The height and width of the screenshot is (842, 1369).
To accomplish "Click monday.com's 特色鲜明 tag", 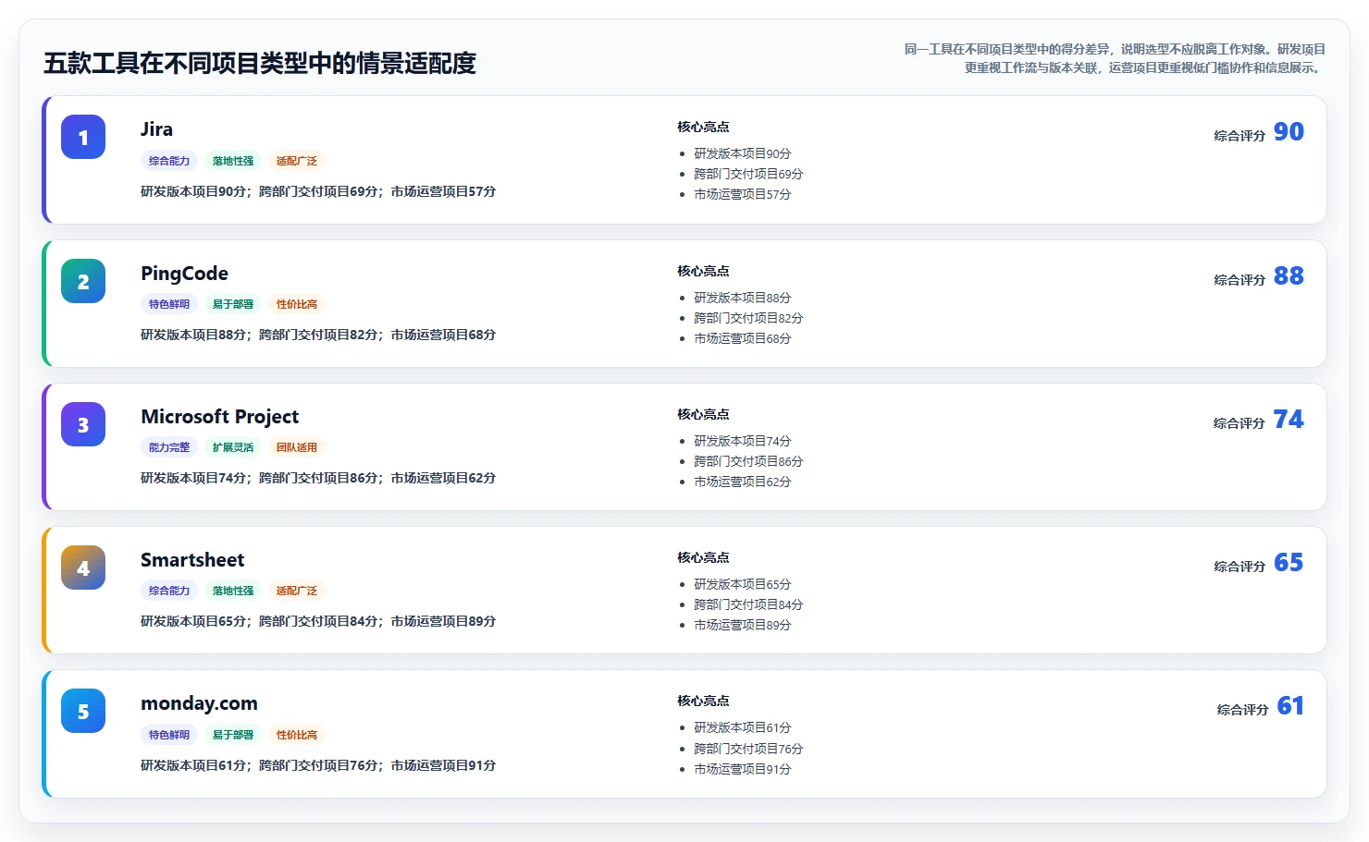I will pos(169,735).
